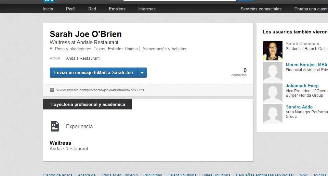Expand the InMail button dropdown arrow
This screenshot has width=328, height=176.
[142, 73]
